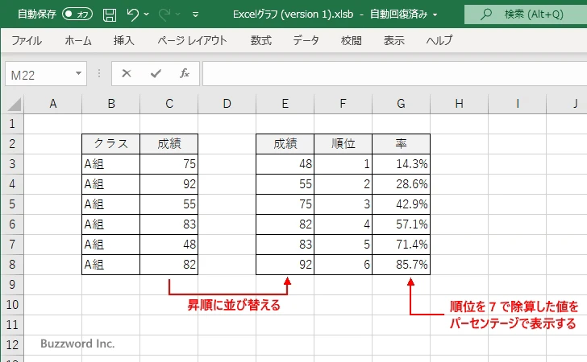587x362 pixels.
Task: Click the Undo arrow icon
Action: click(133, 14)
